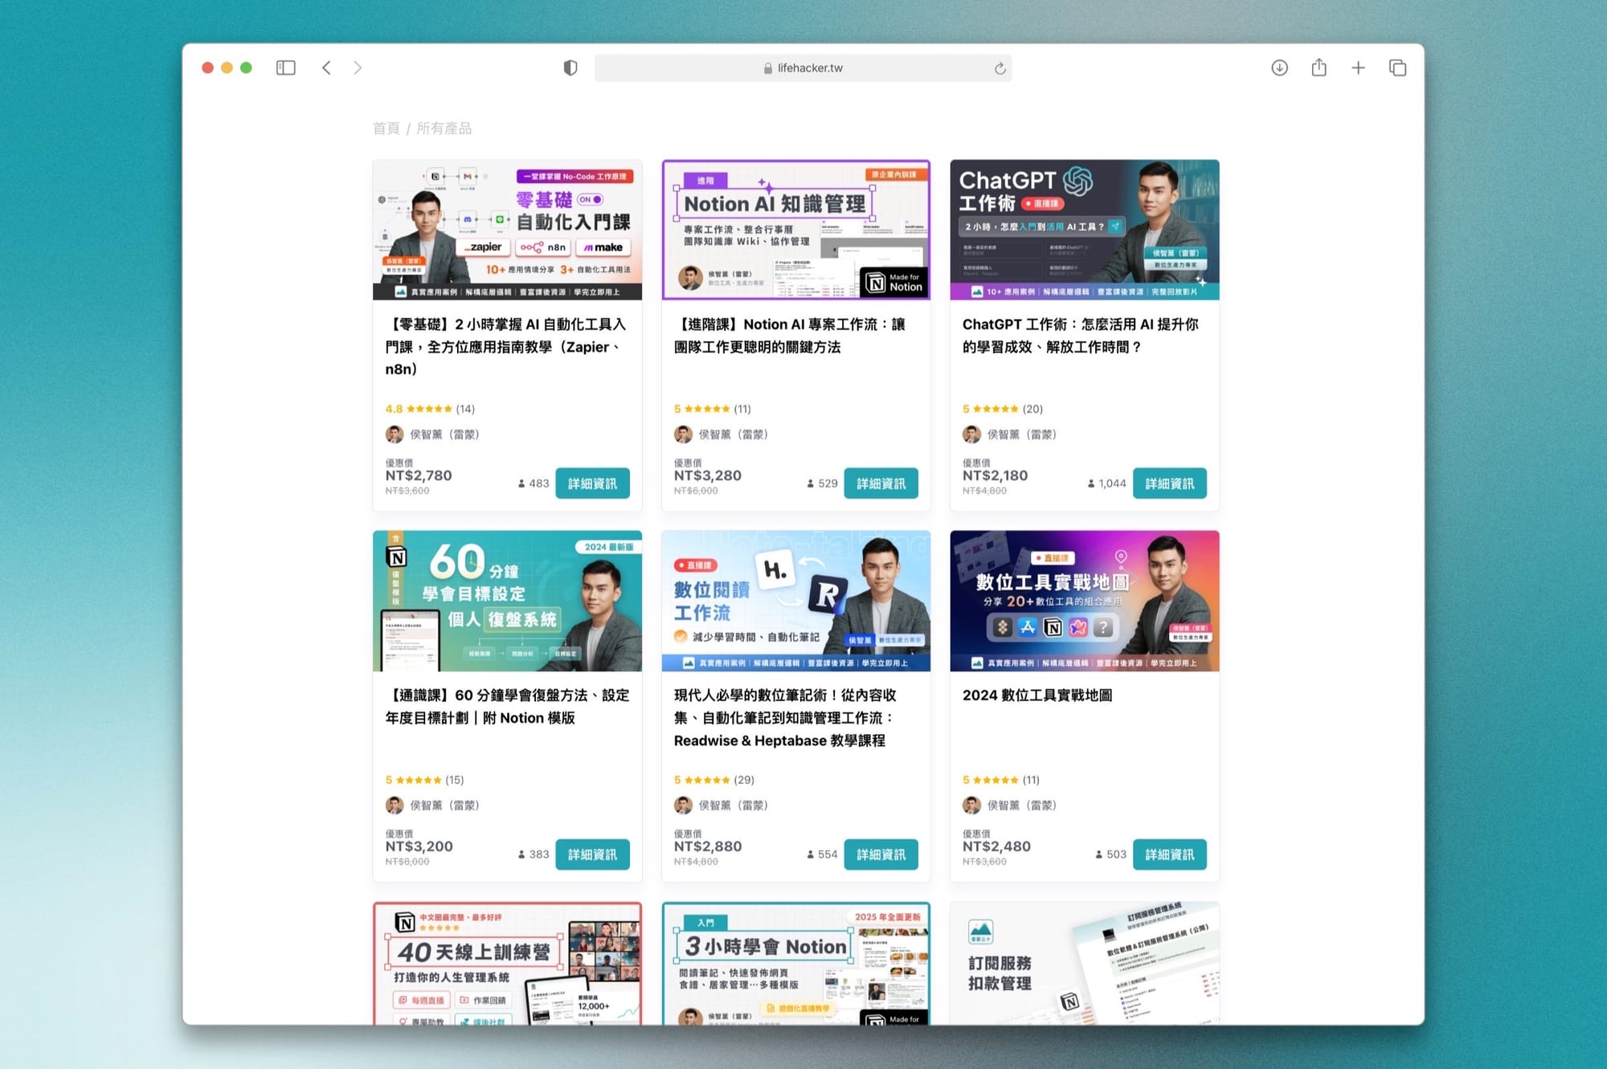This screenshot has height=1069, width=1607.
Task: Open title 【零基礎】2小時掌握 AI 自動化工具入門課
Action: click(505, 347)
